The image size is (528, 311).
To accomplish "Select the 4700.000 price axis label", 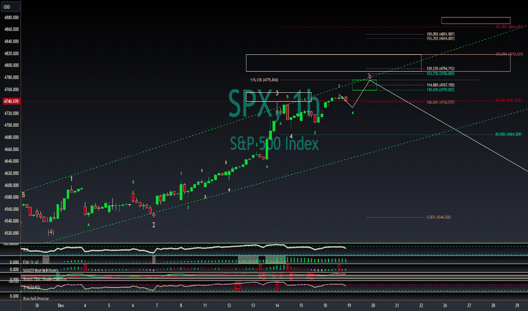I will (11, 125).
